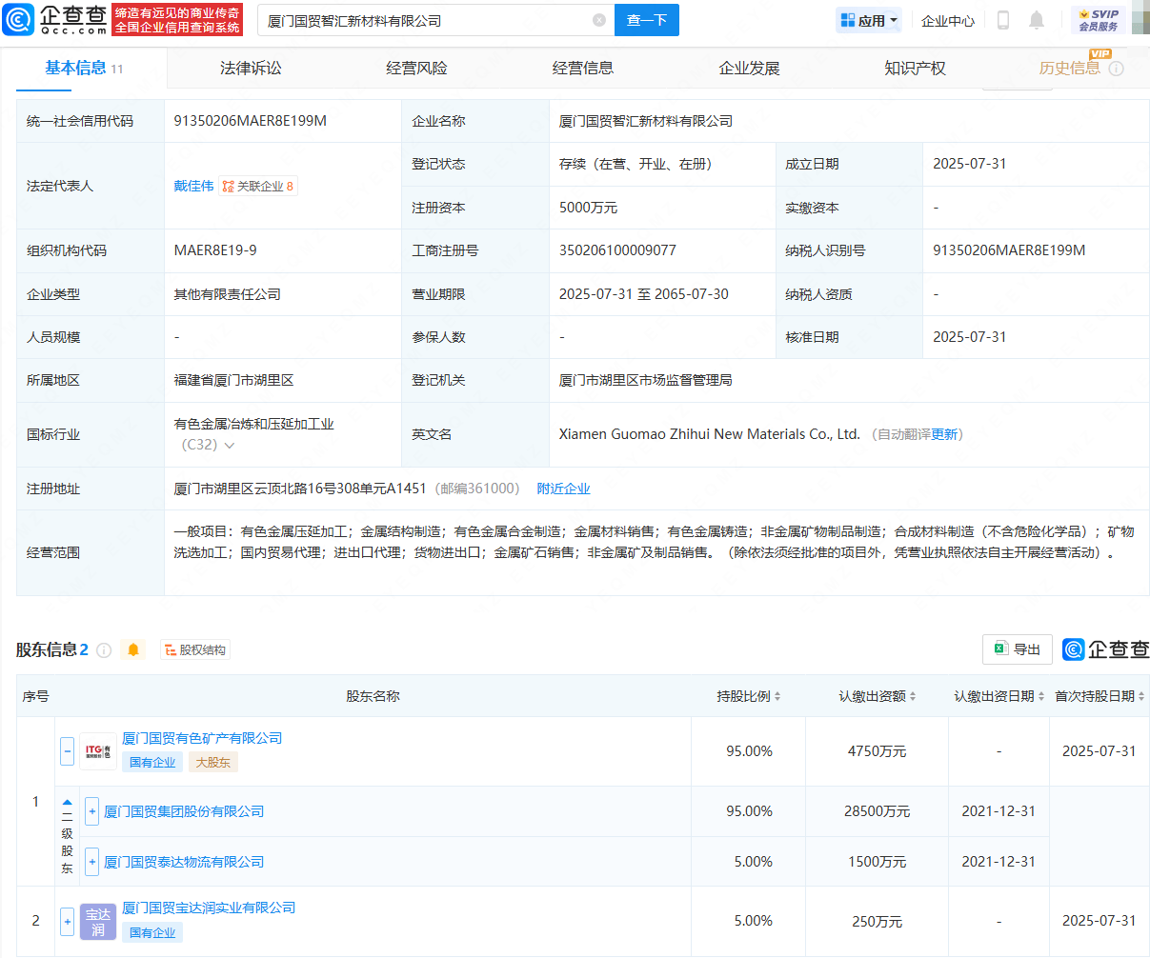
Task: Open legal representative 戴佳伟 link
Action: coord(193,186)
